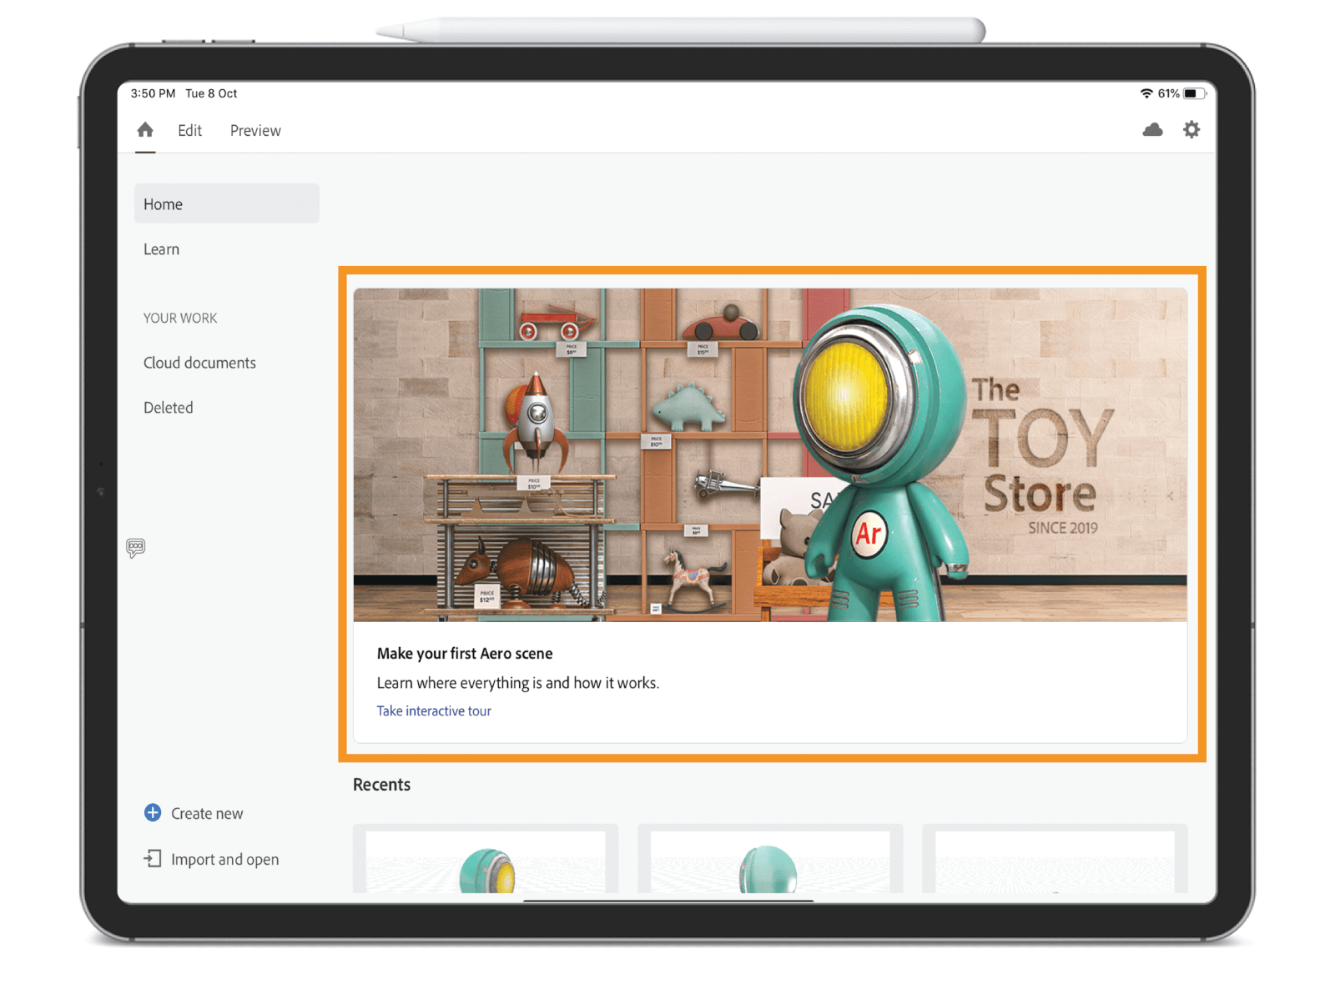
Task: Switch to Preview mode
Action: [254, 130]
